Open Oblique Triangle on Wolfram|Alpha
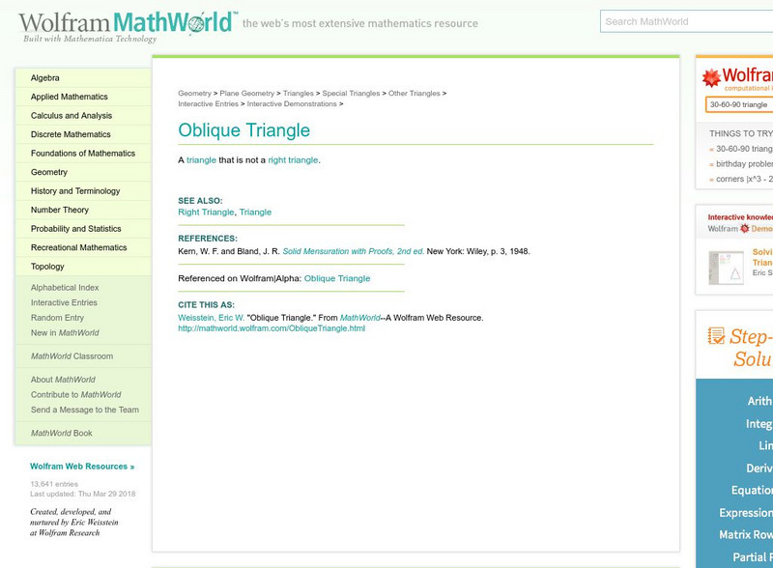This screenshot has height=568, width=773. (340, 277)
